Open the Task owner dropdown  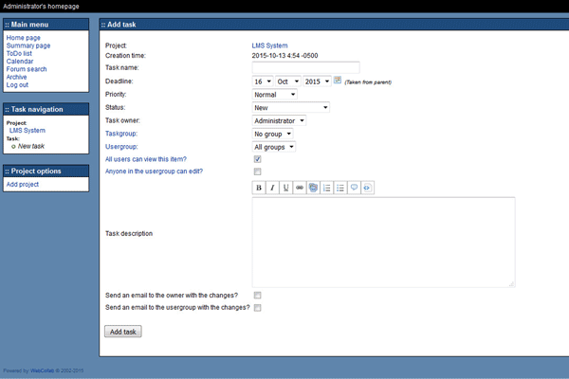click(x=279, y=120)
